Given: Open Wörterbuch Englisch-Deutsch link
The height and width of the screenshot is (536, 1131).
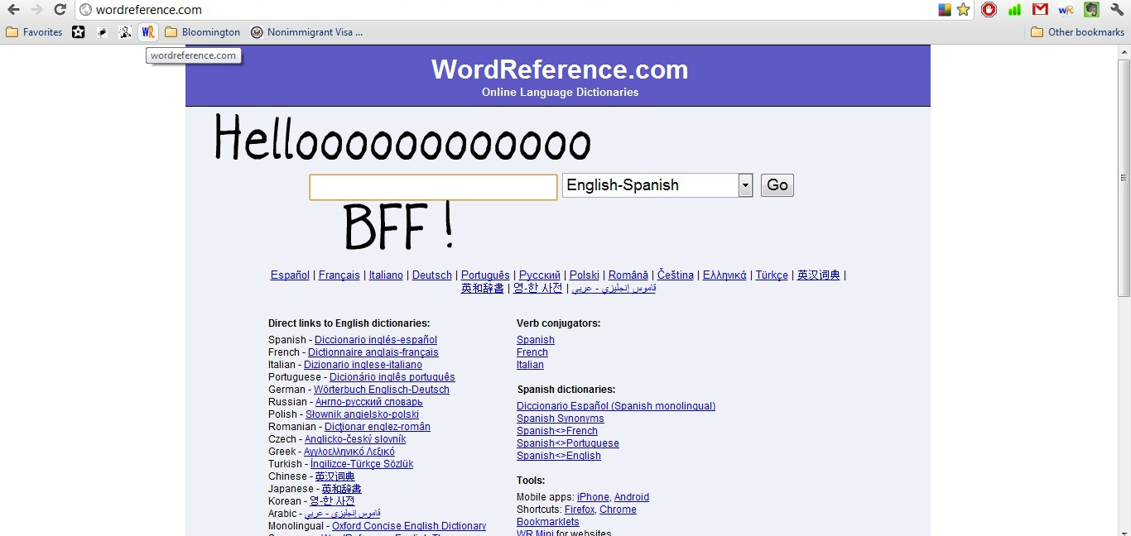Looking at the screenshot, I should click(382, 390).
